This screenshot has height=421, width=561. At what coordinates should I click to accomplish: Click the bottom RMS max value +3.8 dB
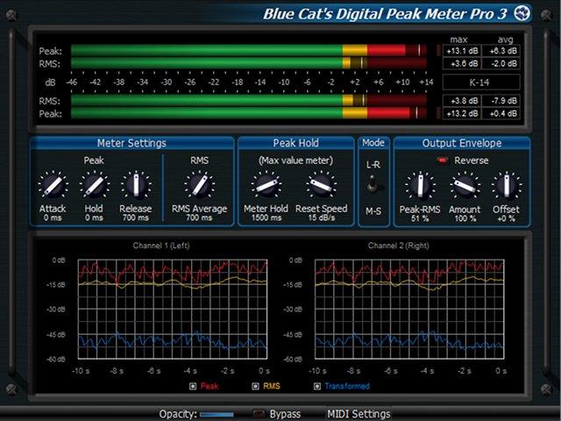pyautogui.click(x=462, y=101)
